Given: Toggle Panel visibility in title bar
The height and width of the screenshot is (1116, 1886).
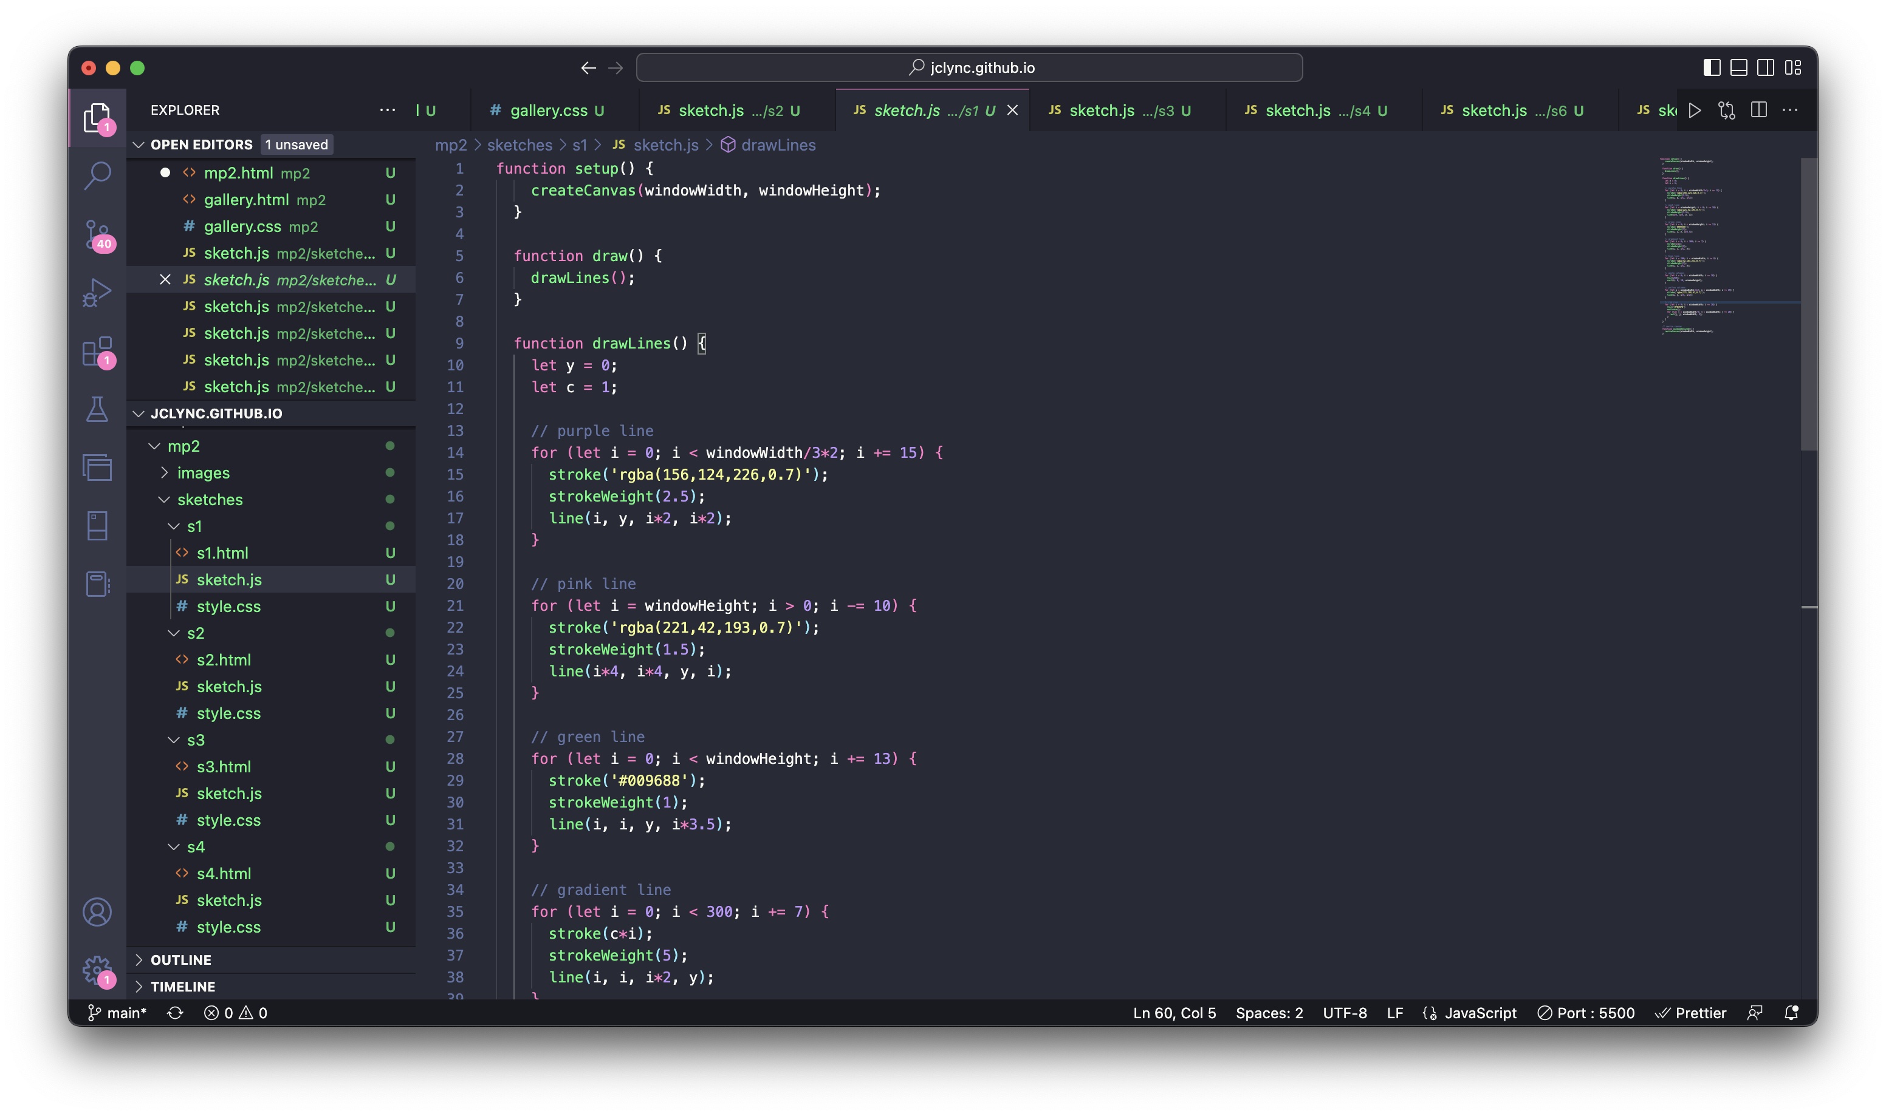Looking at the screenshot, I should pos(1738,67).
